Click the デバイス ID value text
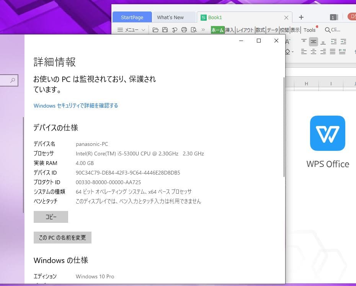356x286 pixels. click(x=128, y=173)
